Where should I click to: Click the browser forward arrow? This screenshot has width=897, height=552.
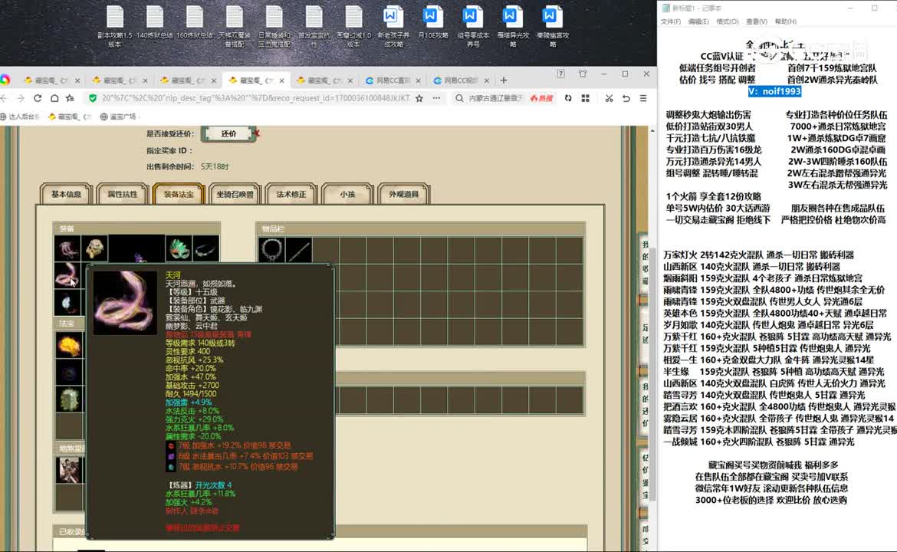coord(21,98)
